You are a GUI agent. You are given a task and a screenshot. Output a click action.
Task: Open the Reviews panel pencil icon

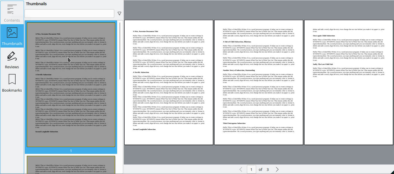point(12,56)
